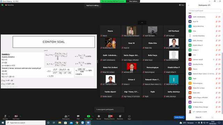Click Lukman Hanafi's recording indicator icon
Screen dimensions: 223x125
pos(214,59)
